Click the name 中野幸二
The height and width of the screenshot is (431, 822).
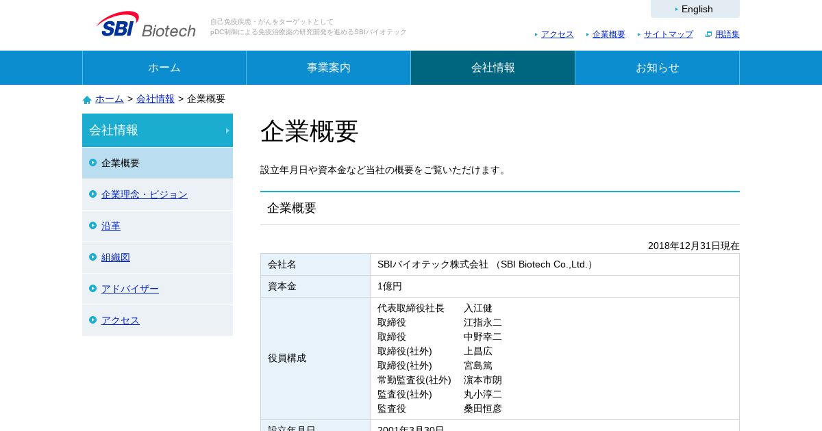click(x=483, y=337)
